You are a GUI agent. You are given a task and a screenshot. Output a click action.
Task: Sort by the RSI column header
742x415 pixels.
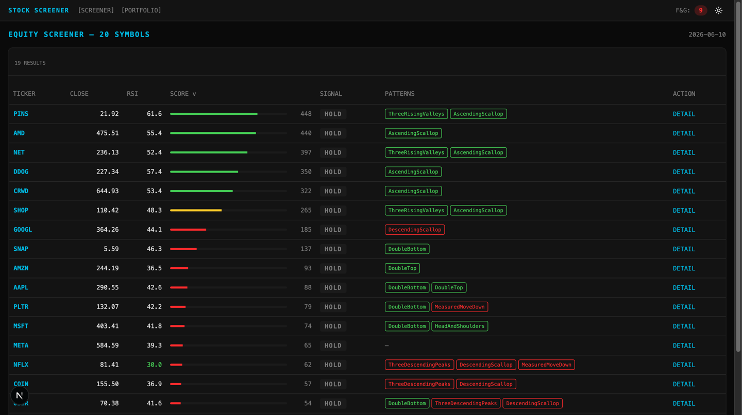pyautogui.click(x=132, y=94)
